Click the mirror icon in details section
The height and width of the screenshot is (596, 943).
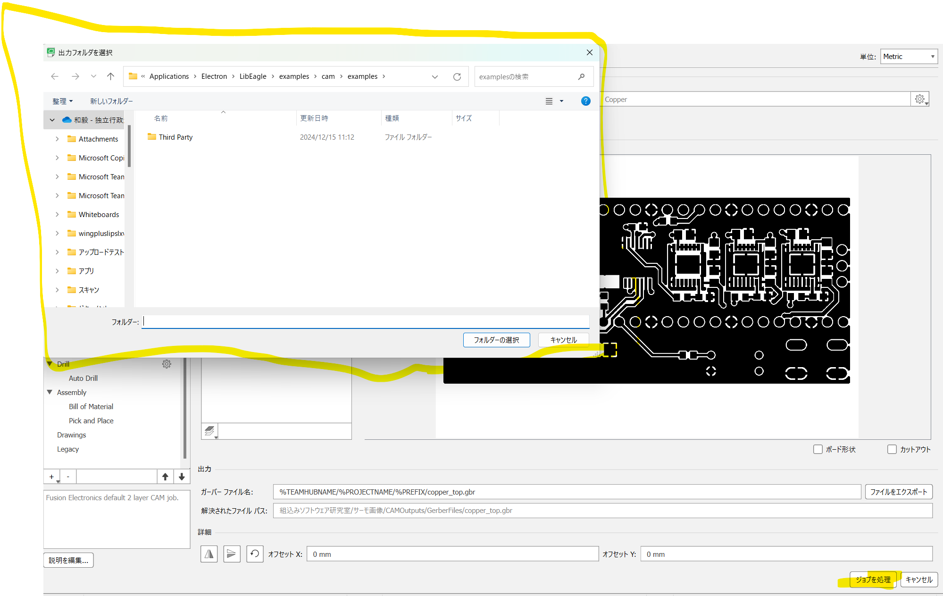pos(209,554)
